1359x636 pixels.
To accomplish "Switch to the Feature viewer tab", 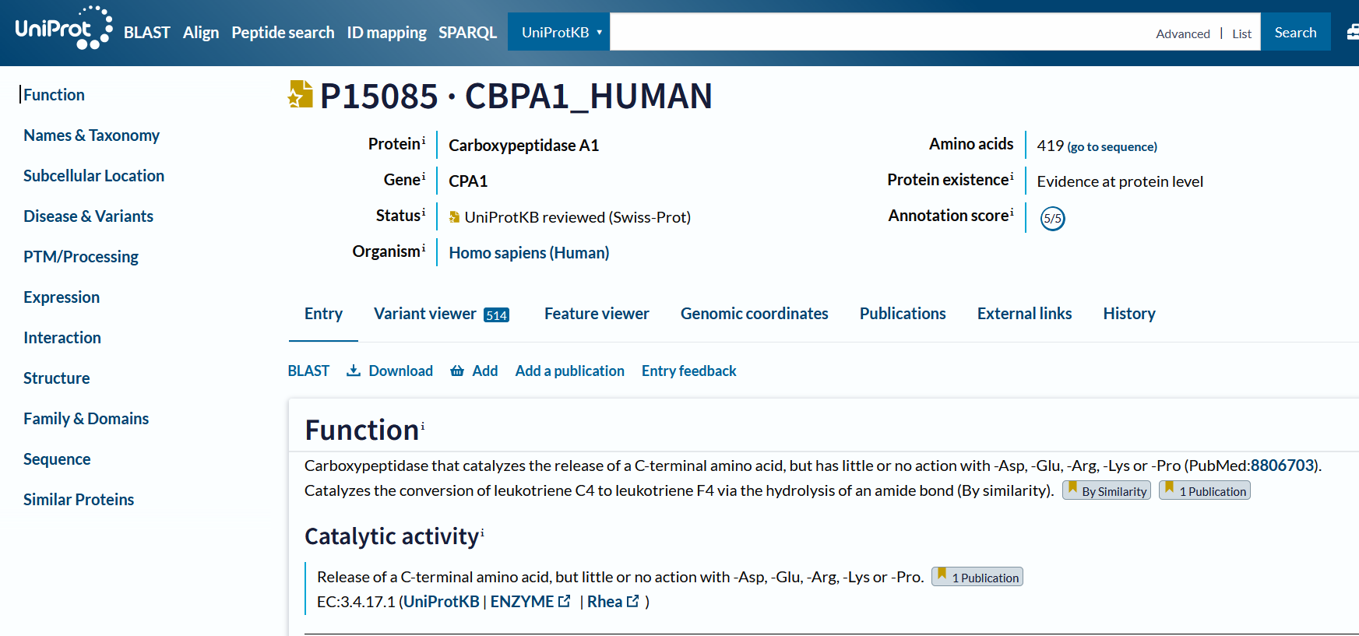I will (597, 314).
